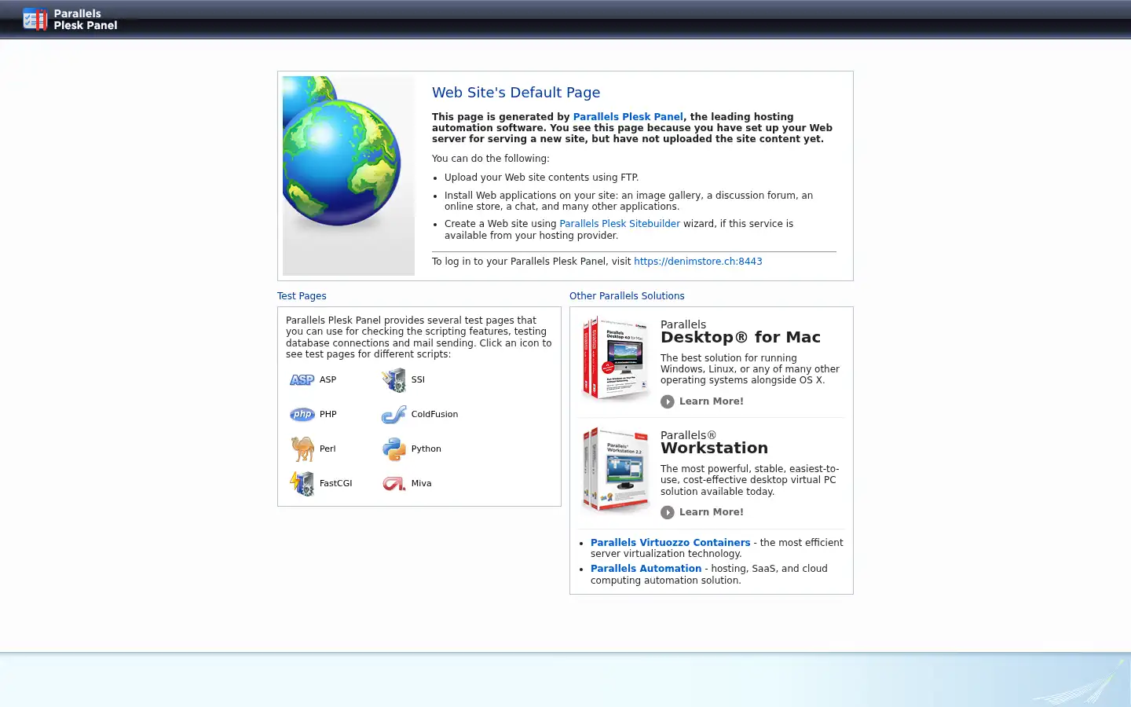Click the Workstation Learn More arrow icon

click(x=668, y=513)
